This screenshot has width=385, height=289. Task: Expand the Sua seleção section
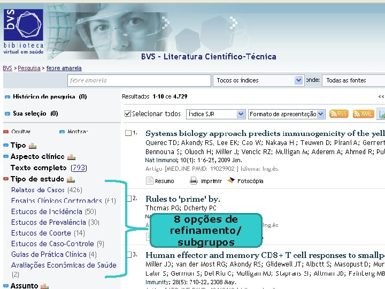click(7, 113)
